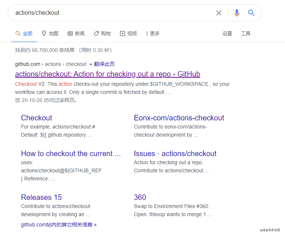The image size is (285, 236).
Task: Click the github.com › actions › checkout breadcrumb
Action: (50, 64)
